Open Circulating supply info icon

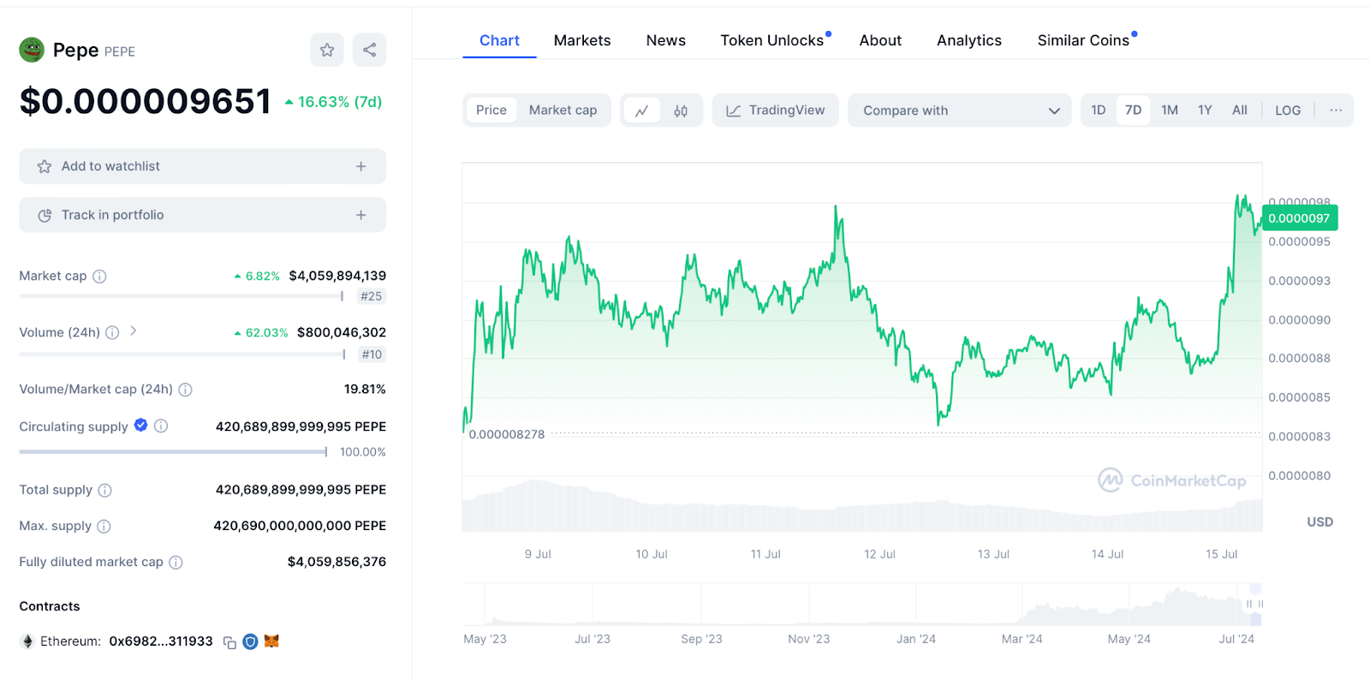pyautogui.click(x=161, y=426)
